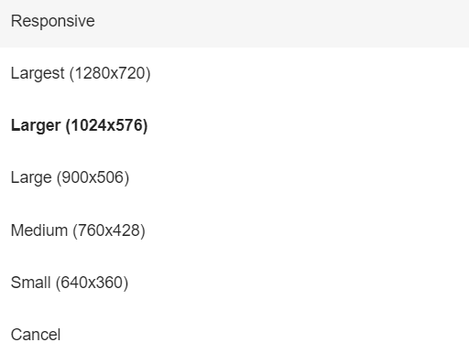The image size is (469, 353).
Task: Select Small (640x360) size
Action: pos(234,283)
